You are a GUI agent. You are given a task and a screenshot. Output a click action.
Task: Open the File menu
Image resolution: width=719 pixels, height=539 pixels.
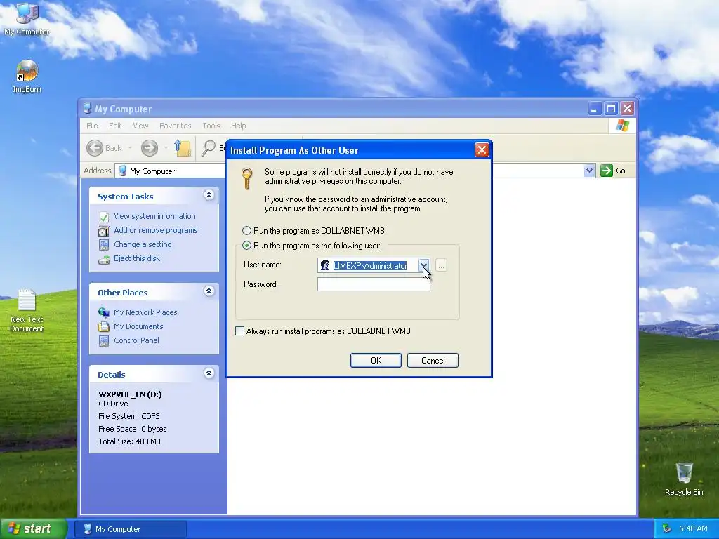pyautogui.click(x=92, y=126)
